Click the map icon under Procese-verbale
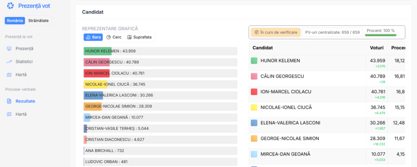Screen dimensions: 417x167 (x=9, y=114)
